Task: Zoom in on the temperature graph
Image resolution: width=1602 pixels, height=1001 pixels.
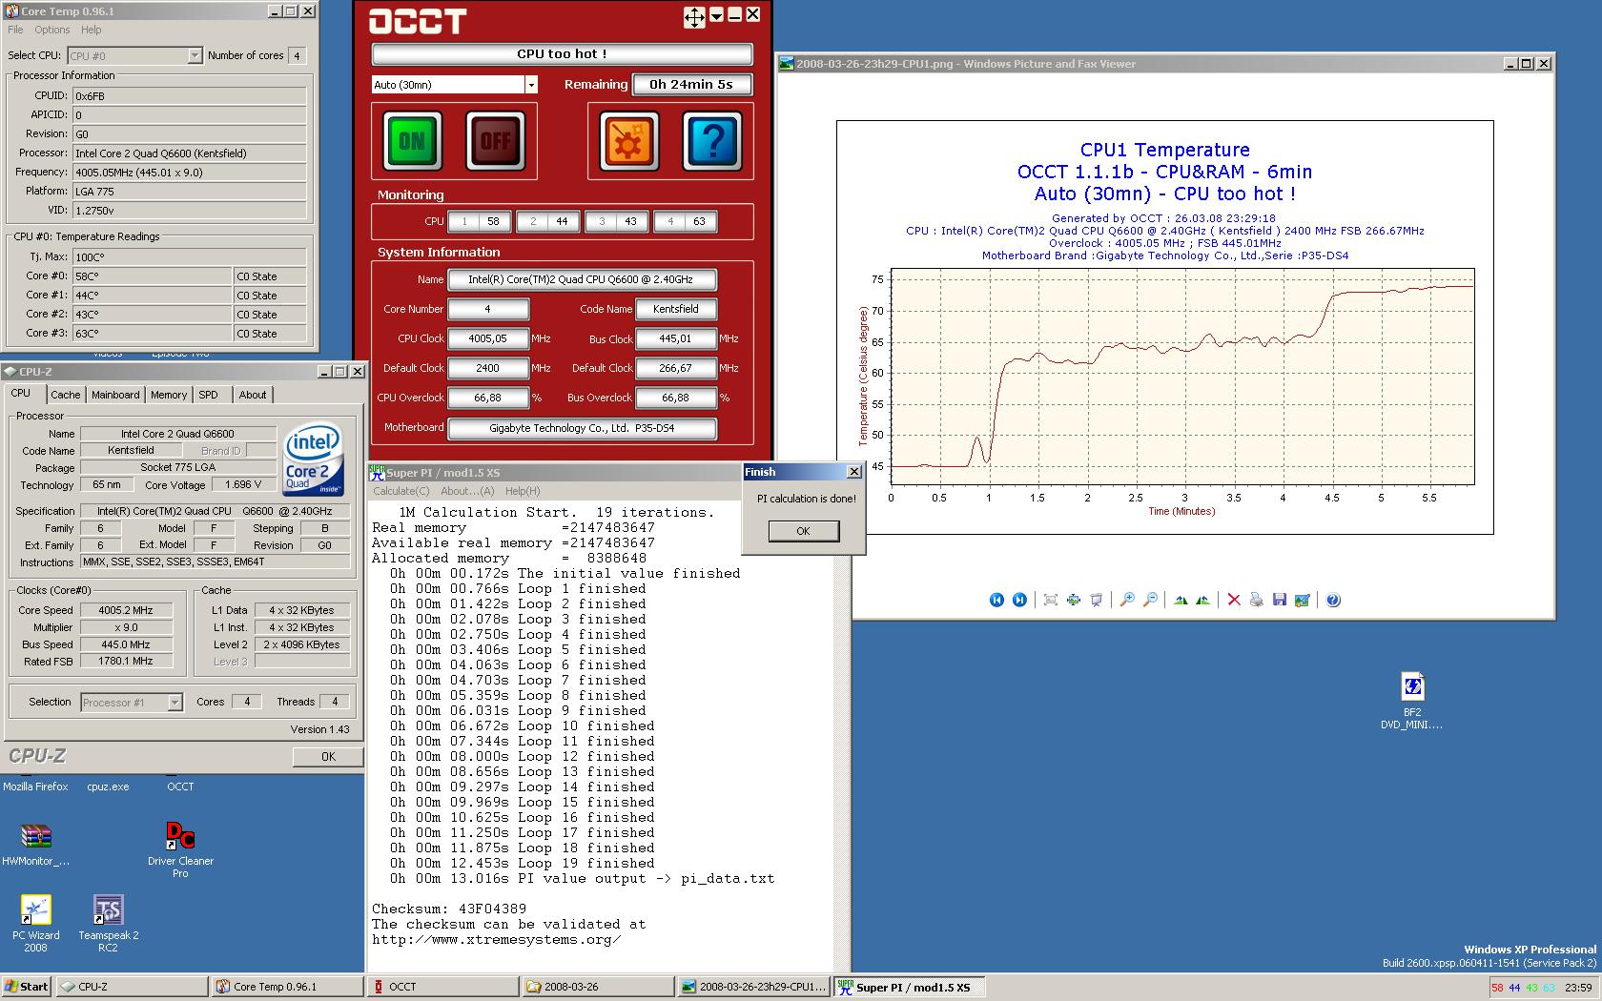Action: pos(1127,600)
